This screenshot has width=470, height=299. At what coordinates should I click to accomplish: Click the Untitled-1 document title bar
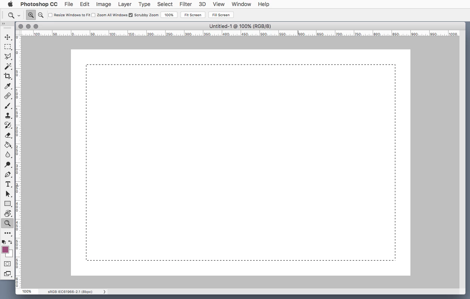pos(240,26)
